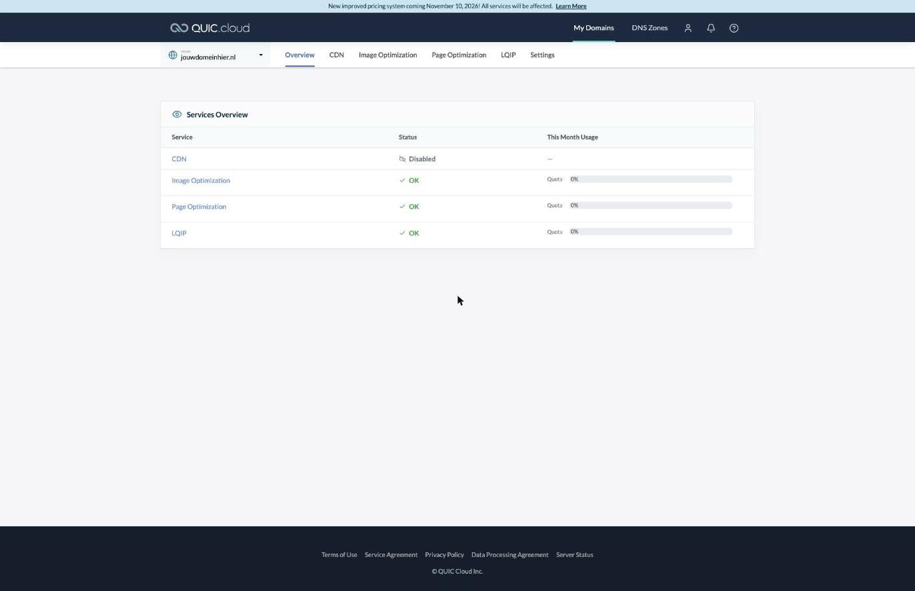915x591 pixels.
Task: Open the notifications bell
Action: [x=711, y=28]
